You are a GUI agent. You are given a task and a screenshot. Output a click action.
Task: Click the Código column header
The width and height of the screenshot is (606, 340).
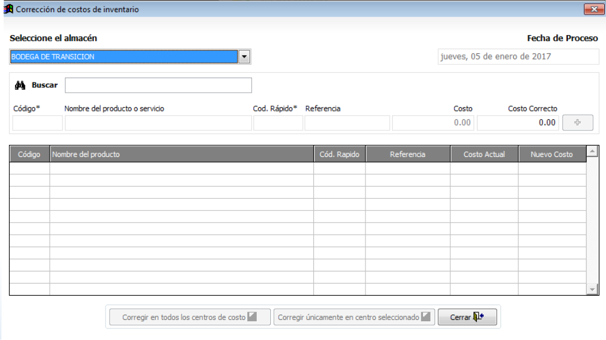point(29,154)
